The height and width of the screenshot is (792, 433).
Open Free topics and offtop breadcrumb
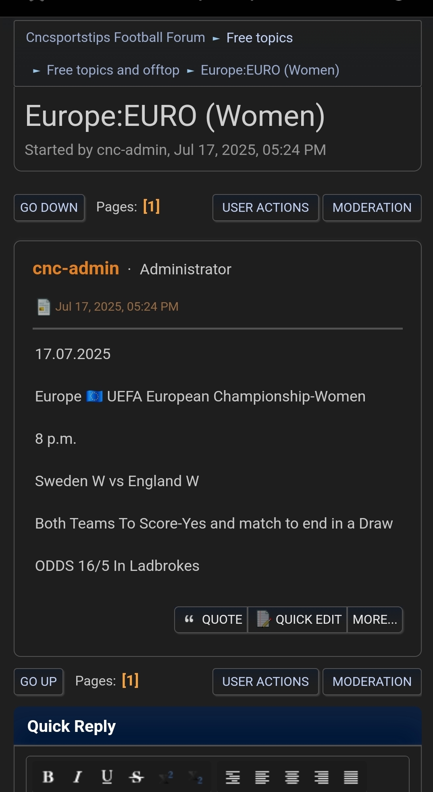click(113, 70)
